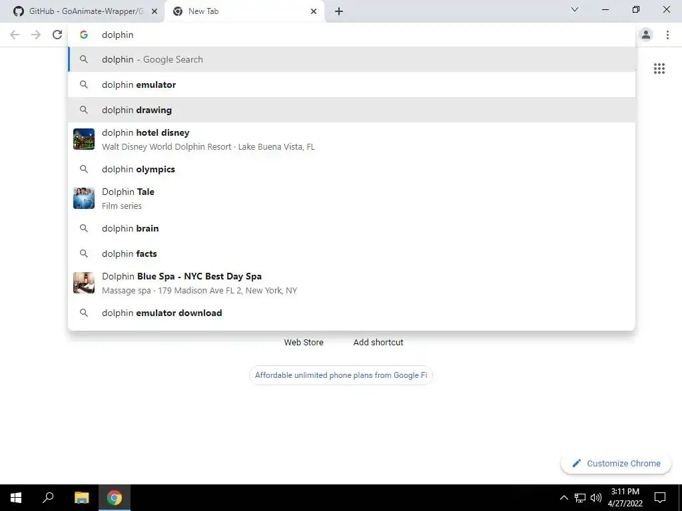Screen dimensions: 682x511
Task: Switch to the GitHub GoAnimate-Wrapper tab
Action: coord(82,12)
